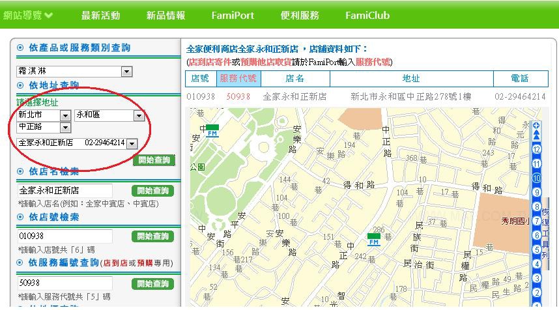Click store name 全家永和正新店 in table row
The height and width of the screenshot is (310, 559).
point(295,96)
